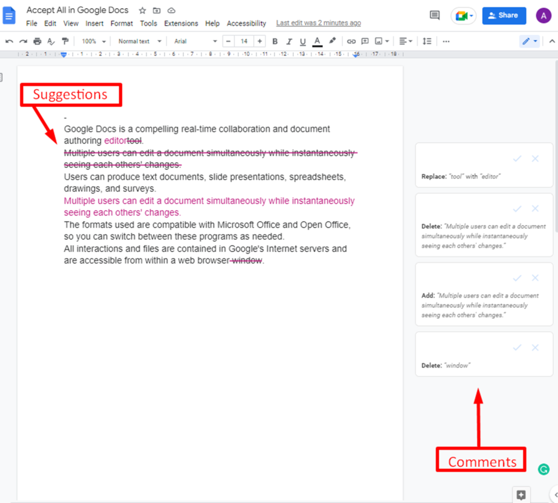558x503 pixels.
Task: Run spelling and grammar check
Action: [51, 41]
